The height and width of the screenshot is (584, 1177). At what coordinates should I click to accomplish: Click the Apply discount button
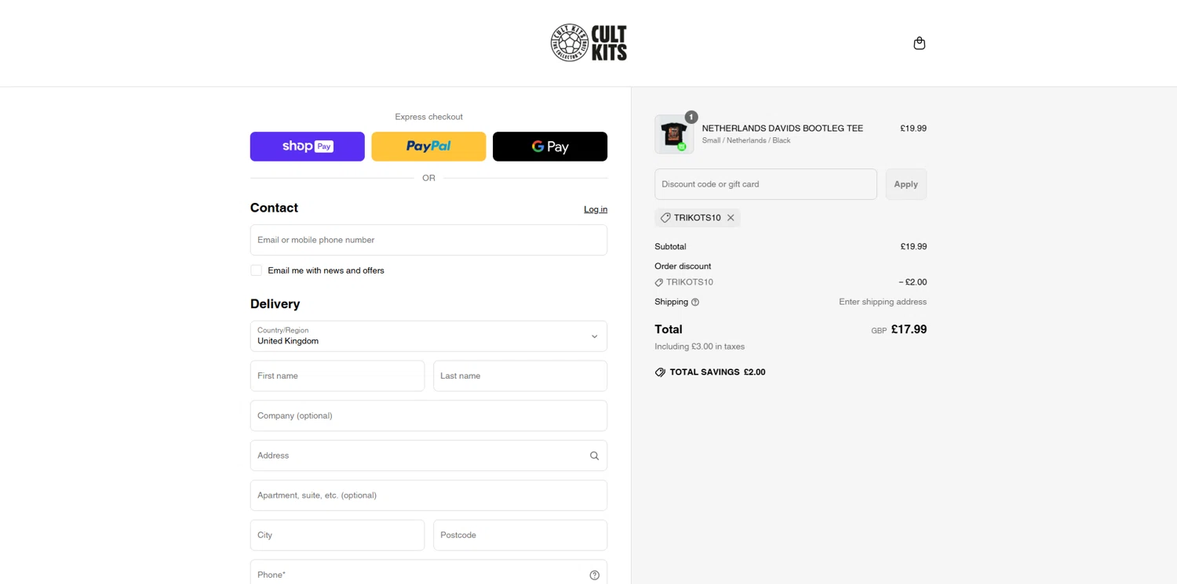pos(906,184)
